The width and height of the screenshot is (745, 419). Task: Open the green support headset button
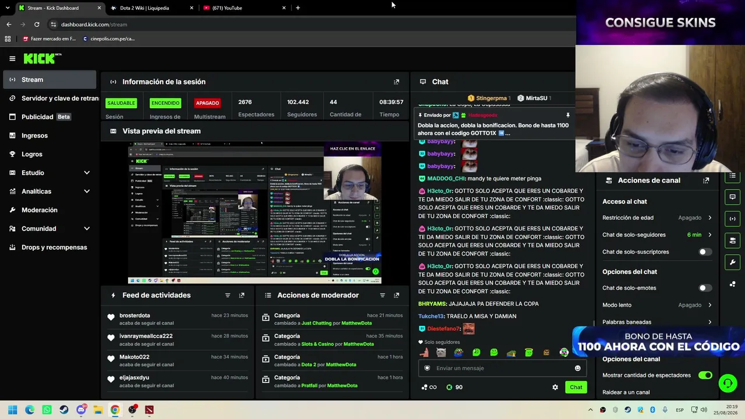[727, 383]
